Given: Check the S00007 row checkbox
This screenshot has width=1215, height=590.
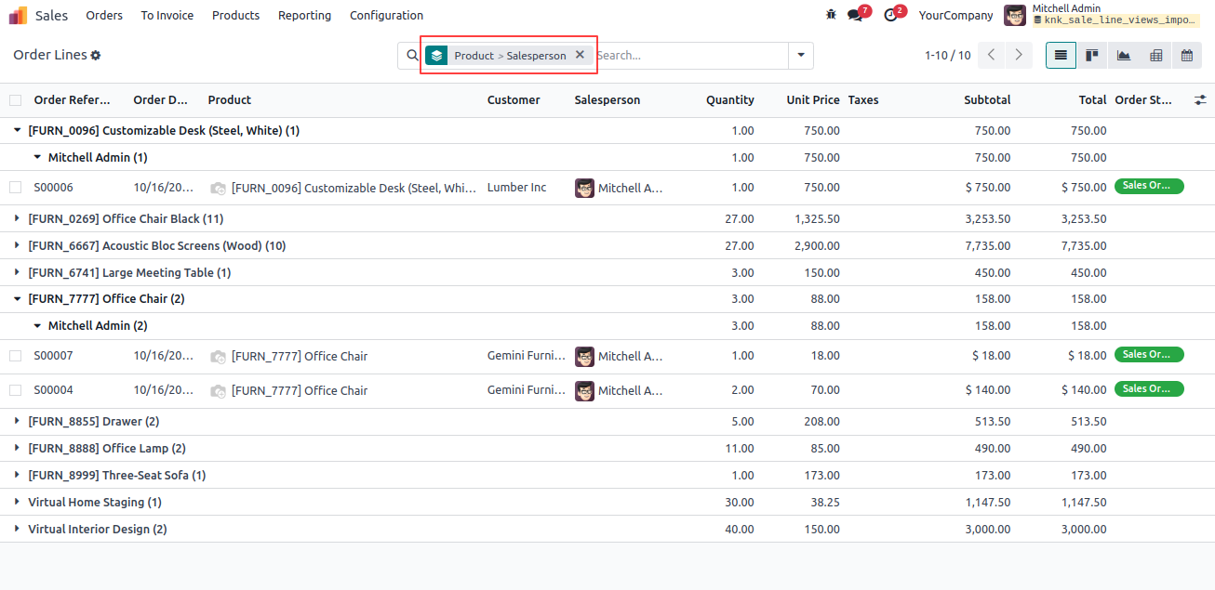Looking at the screenshot, I should click(x=15, y=356).
